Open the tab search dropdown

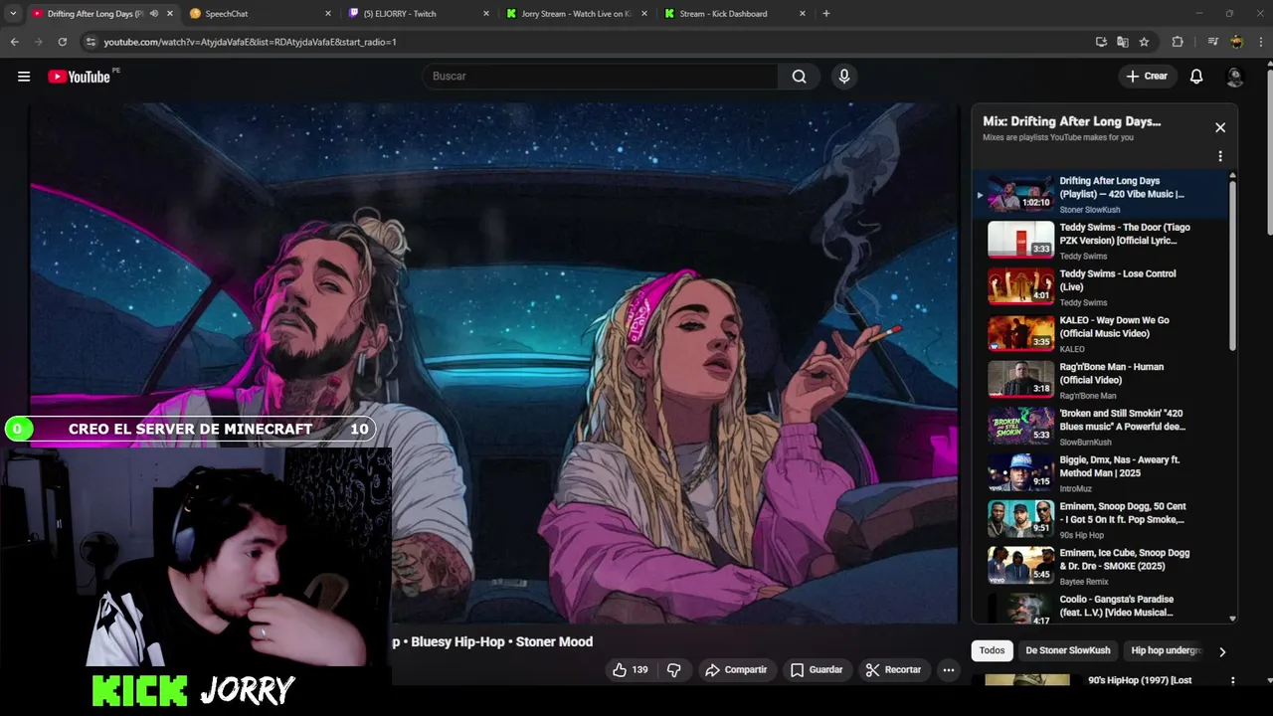coord(13,14)
